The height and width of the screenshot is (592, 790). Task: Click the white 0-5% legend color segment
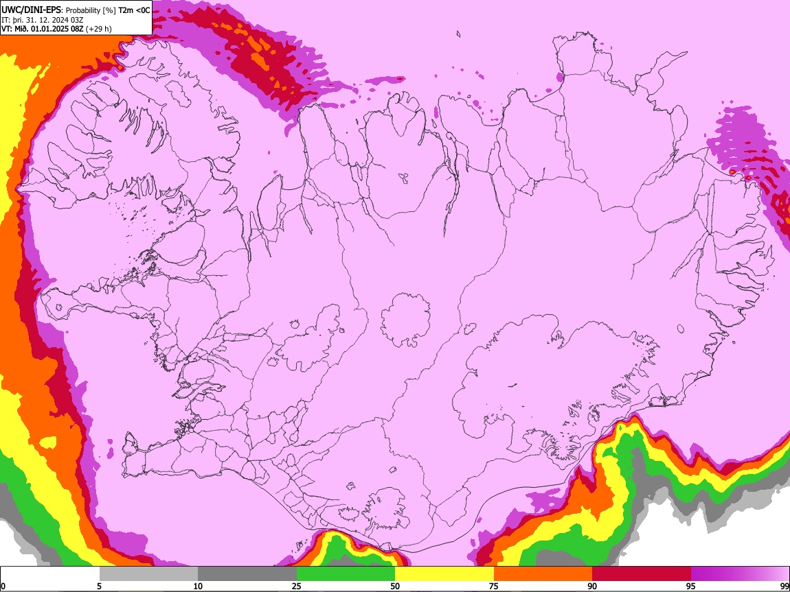click(50, 573)
